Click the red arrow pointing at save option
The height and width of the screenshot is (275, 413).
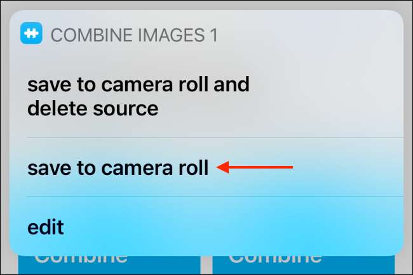click(255, 167)
